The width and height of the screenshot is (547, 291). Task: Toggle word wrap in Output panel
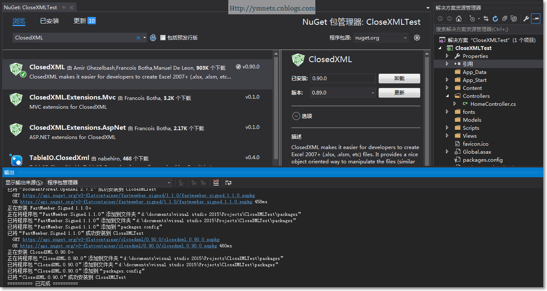pyautogui.click(x=228, y=183)
